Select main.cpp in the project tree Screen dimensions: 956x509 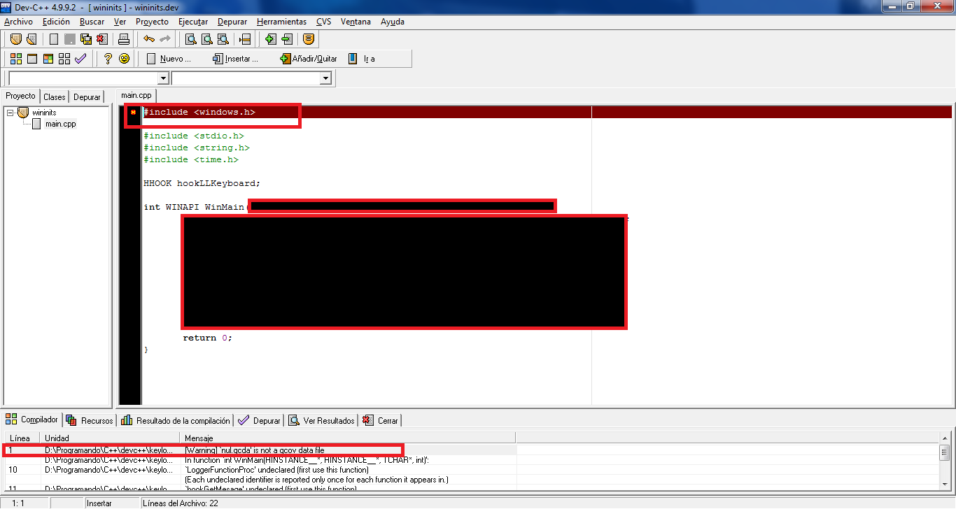[x=60, y=124]
